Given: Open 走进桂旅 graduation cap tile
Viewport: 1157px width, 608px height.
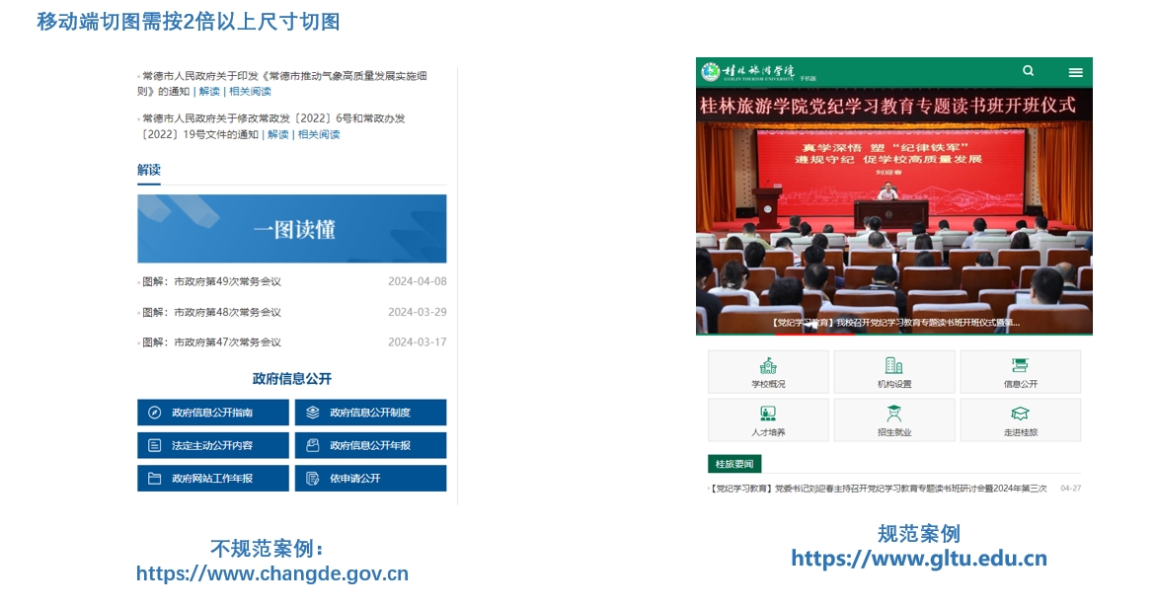Looking at the screenshot, I should tap(1020, 420).
